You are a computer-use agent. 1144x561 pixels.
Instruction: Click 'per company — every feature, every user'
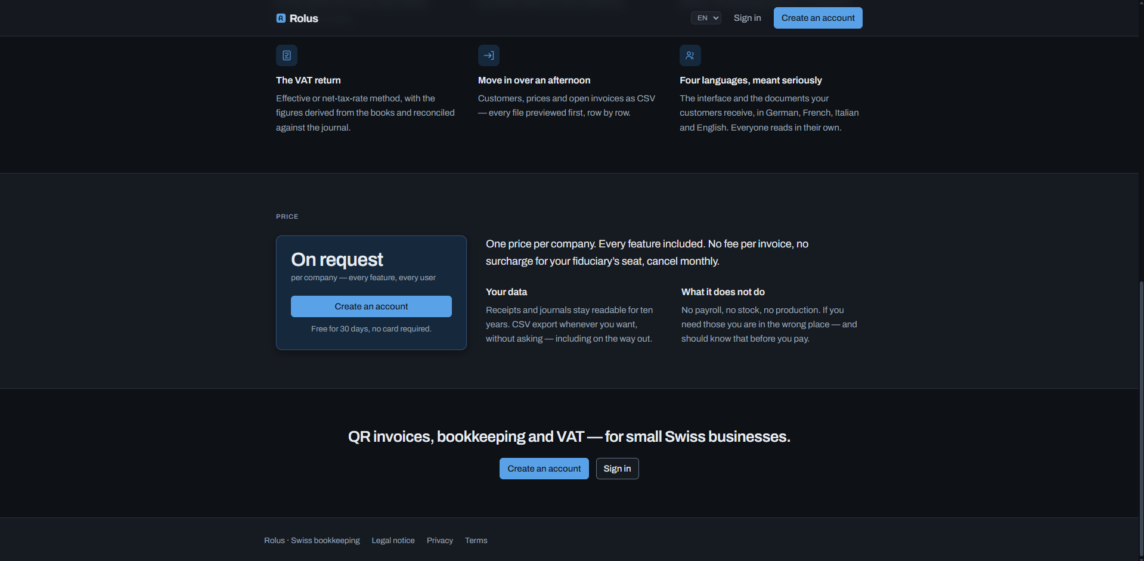pyautogui.click(x=363, y=278)
